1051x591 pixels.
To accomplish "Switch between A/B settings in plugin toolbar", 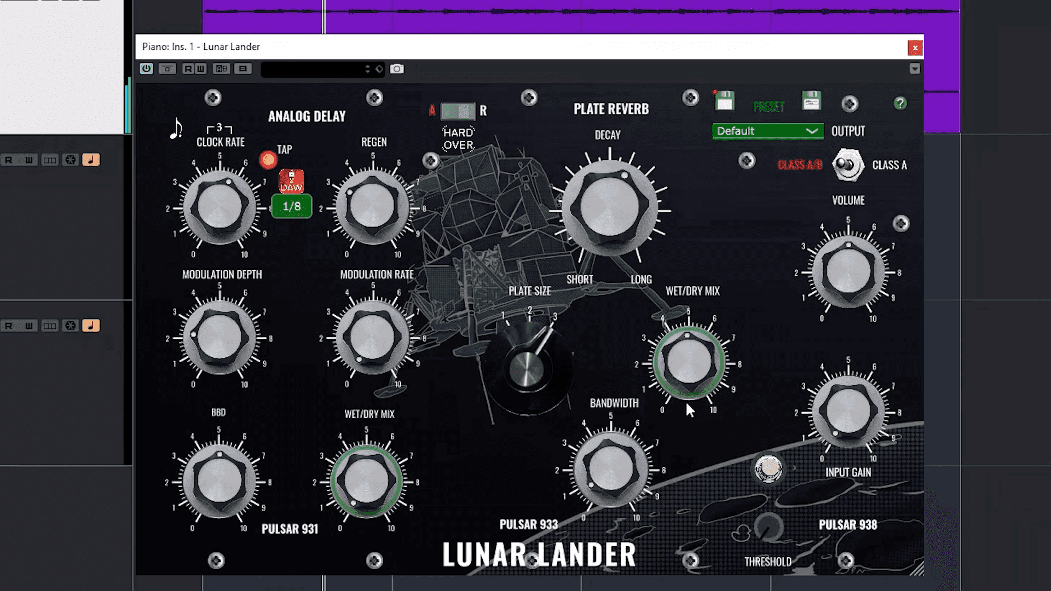I will click(222, 68).
